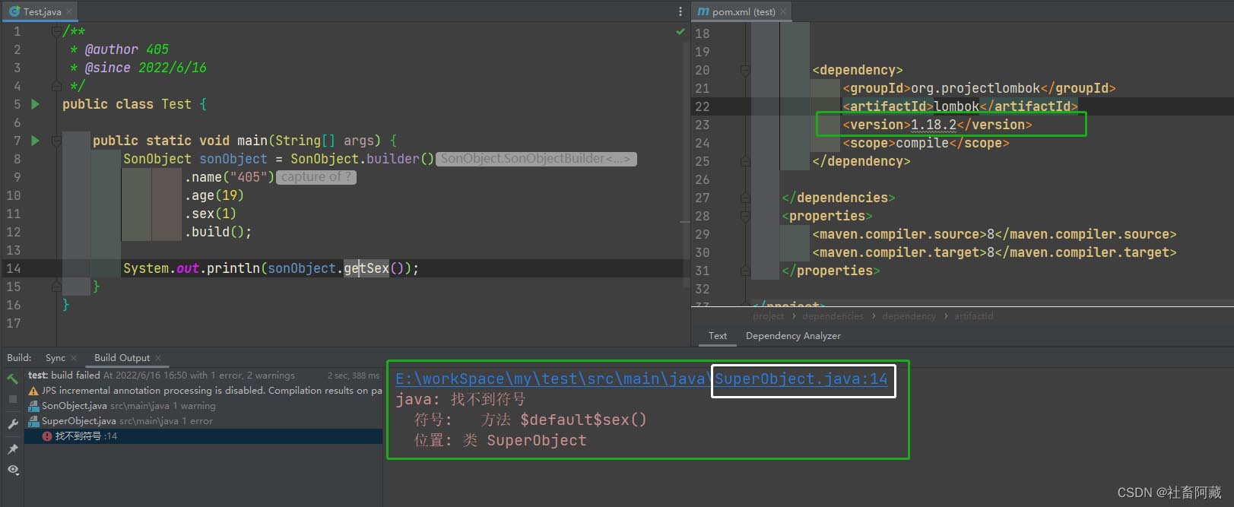This screenshot has width=1234, height=507.
Task: Close the Test.java editor tab
Action: pyautogui.click(x=70, y=11)
